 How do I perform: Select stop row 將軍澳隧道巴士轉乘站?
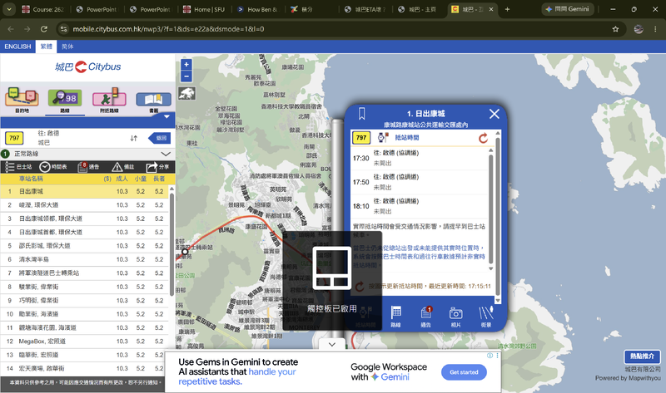pyautogui.click(x=85, y=273)
